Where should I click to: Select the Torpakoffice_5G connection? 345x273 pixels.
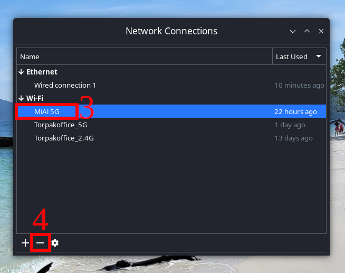pos(61,125)
